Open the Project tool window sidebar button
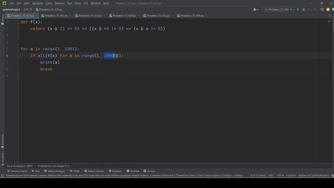This screenshot has width=334, height=188. [2, 19]
